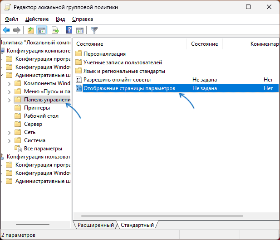Click the Учетные записи пользователей folder icon

pyautogui.click(x=79, y=62)
